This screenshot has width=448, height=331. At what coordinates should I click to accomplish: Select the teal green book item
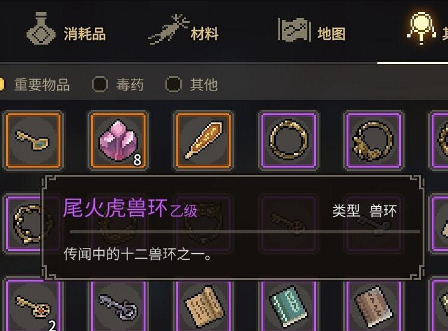pyautogui.click(x=289, y=306)
